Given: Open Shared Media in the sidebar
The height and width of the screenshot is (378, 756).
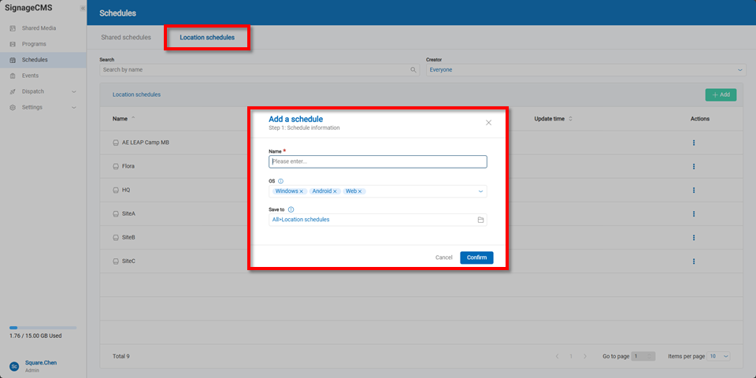Looking at the screenshot, I should (x=39, y=28).
